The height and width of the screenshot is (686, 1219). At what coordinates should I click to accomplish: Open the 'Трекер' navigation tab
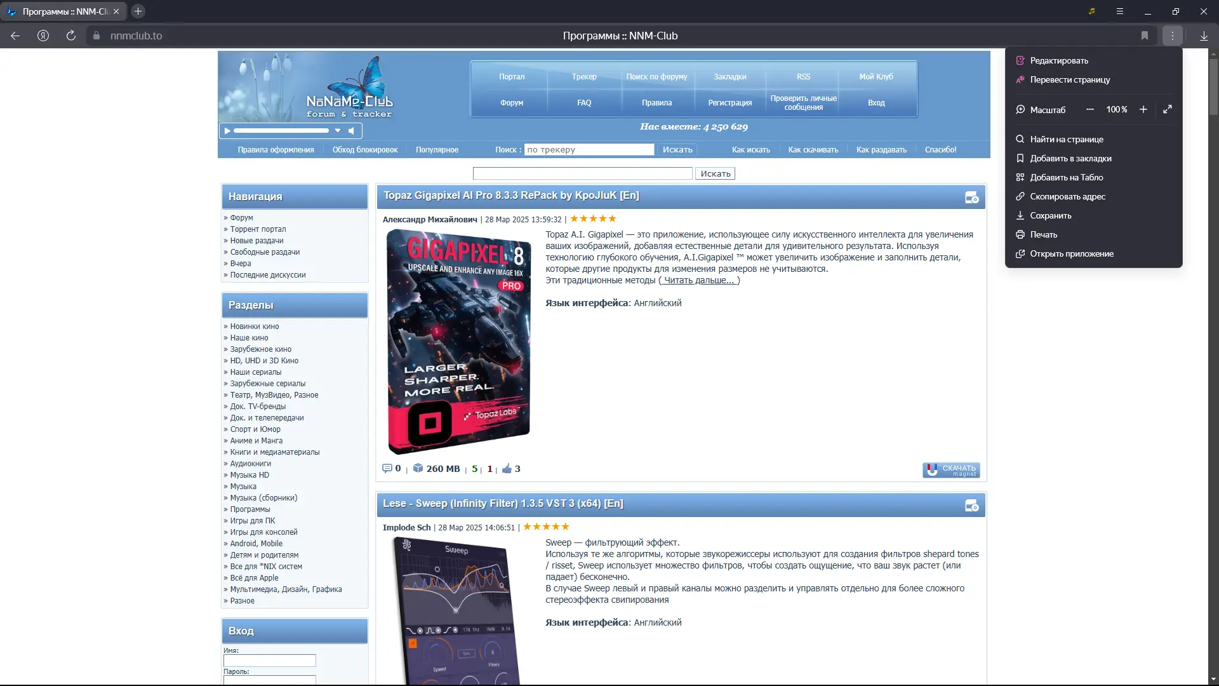[583, 77]
